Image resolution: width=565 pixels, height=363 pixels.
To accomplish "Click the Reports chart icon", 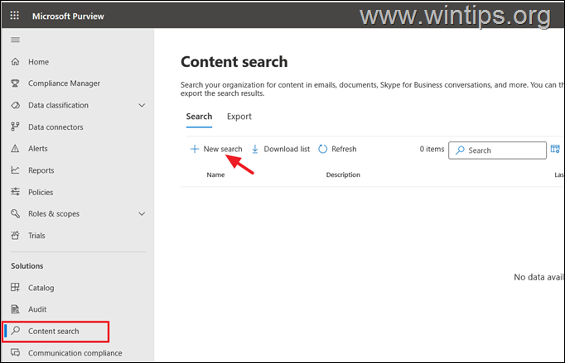I will (15, 170).
